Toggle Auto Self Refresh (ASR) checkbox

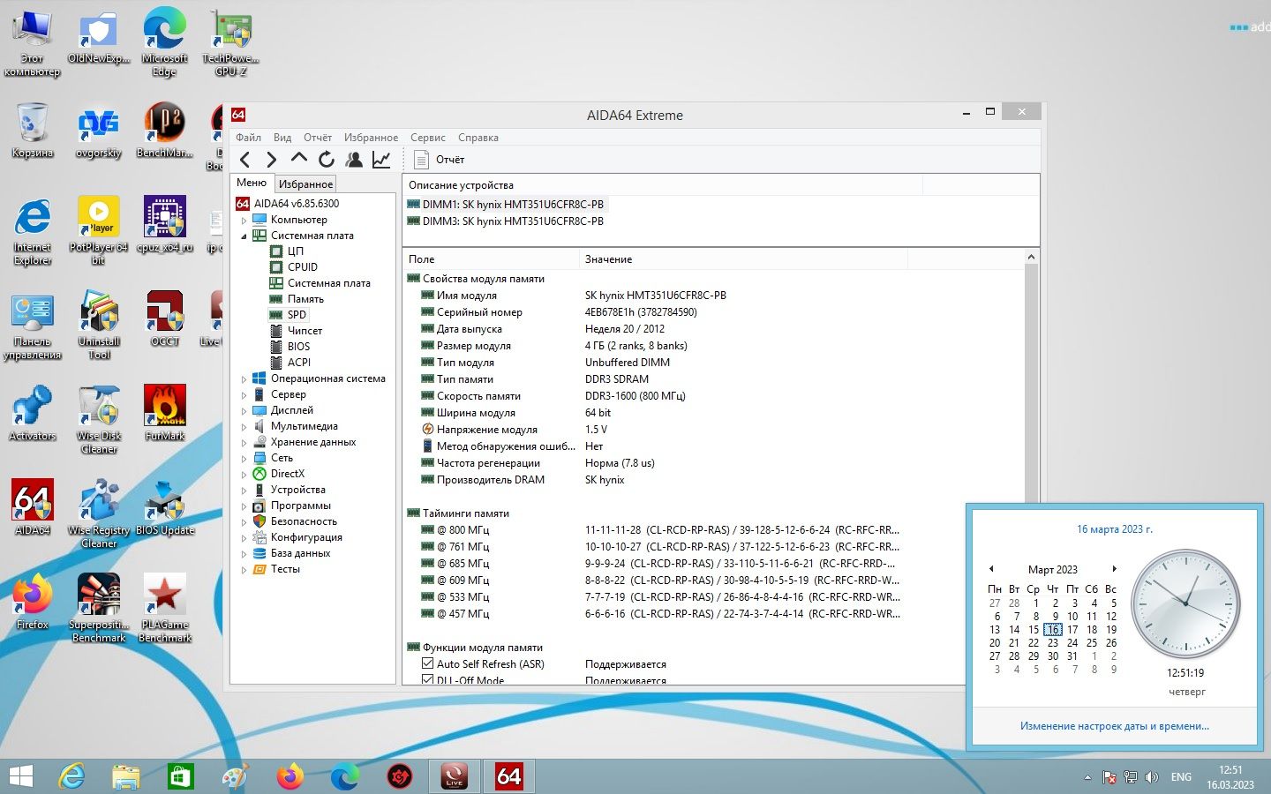pos(428,663)
